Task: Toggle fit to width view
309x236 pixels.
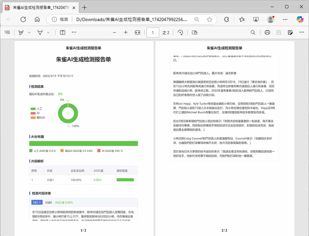Action: coord(138,32)
